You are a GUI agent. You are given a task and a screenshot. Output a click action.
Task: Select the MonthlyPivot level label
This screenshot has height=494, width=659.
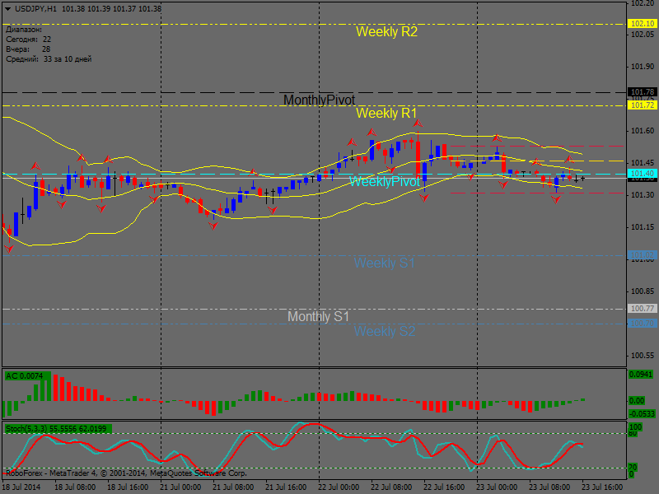click(x=319, y=100)
